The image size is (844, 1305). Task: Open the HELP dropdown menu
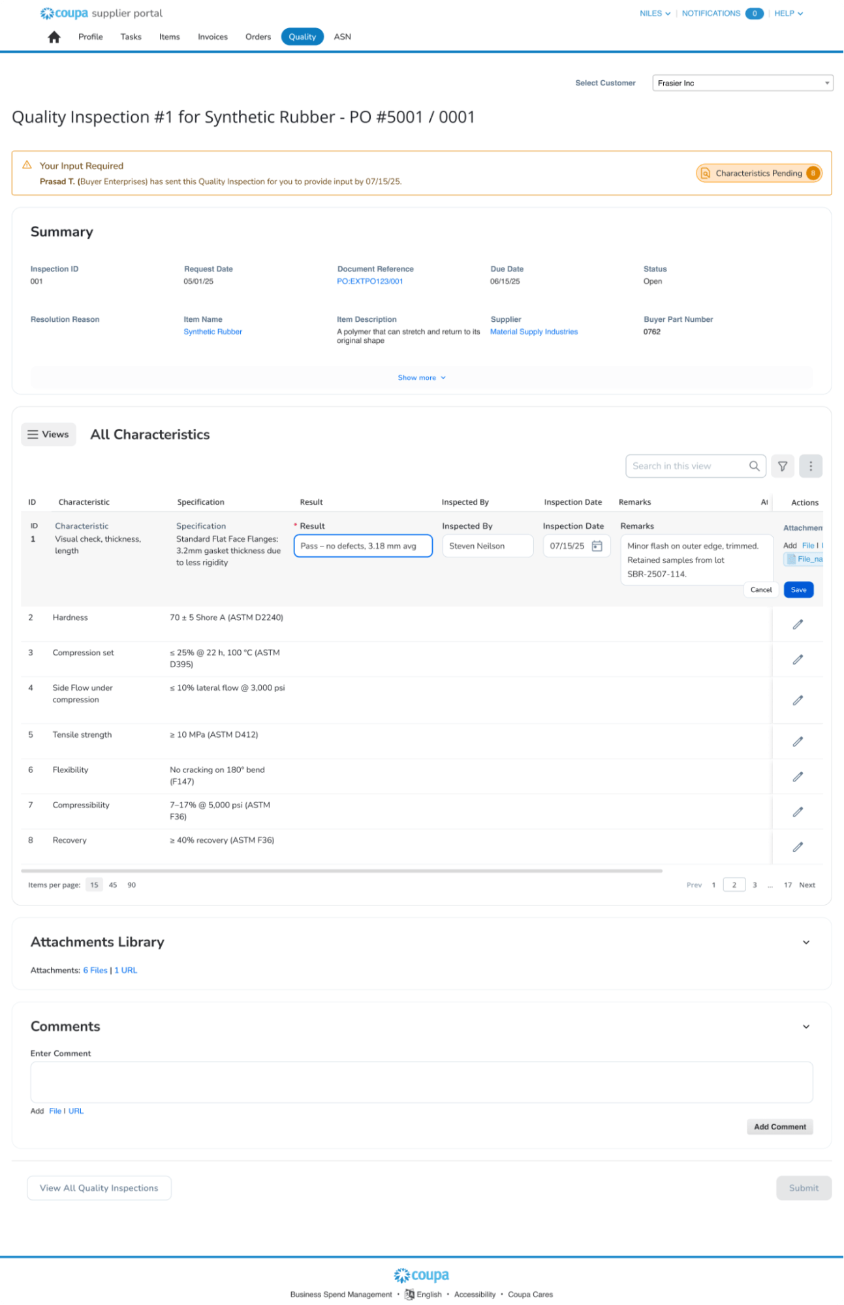[789, 13]
